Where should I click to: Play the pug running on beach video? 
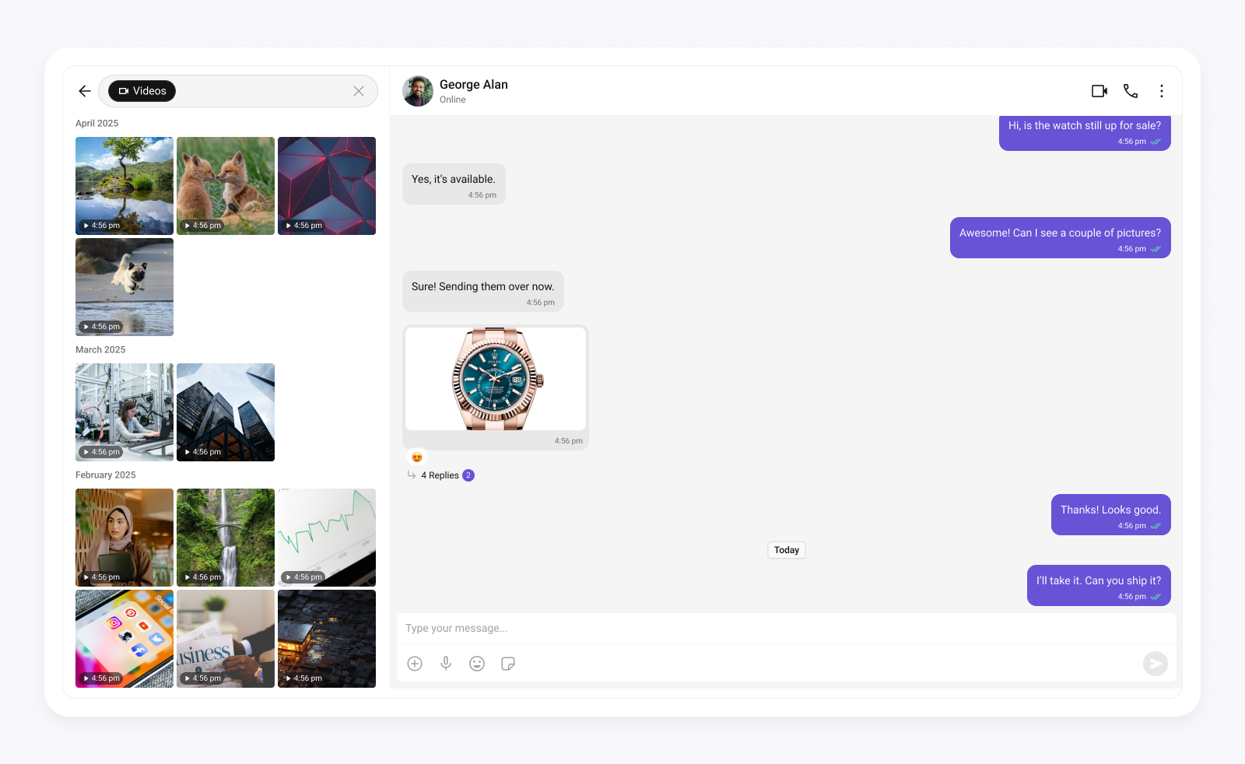pyautogui.click(x=124, y=287)
